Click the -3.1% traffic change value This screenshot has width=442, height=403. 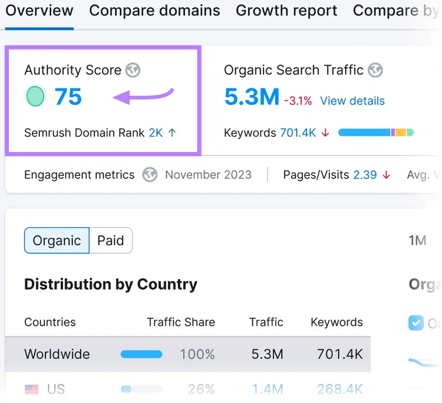[x=298, y=101]
